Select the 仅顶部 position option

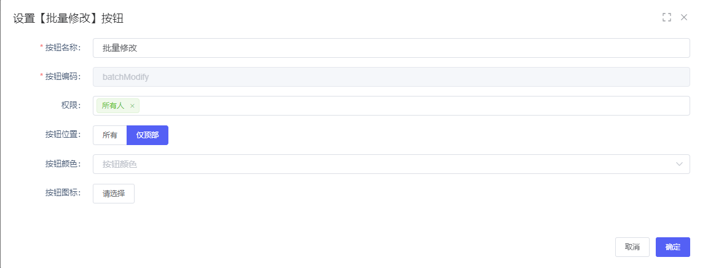[x=147, y=135]
